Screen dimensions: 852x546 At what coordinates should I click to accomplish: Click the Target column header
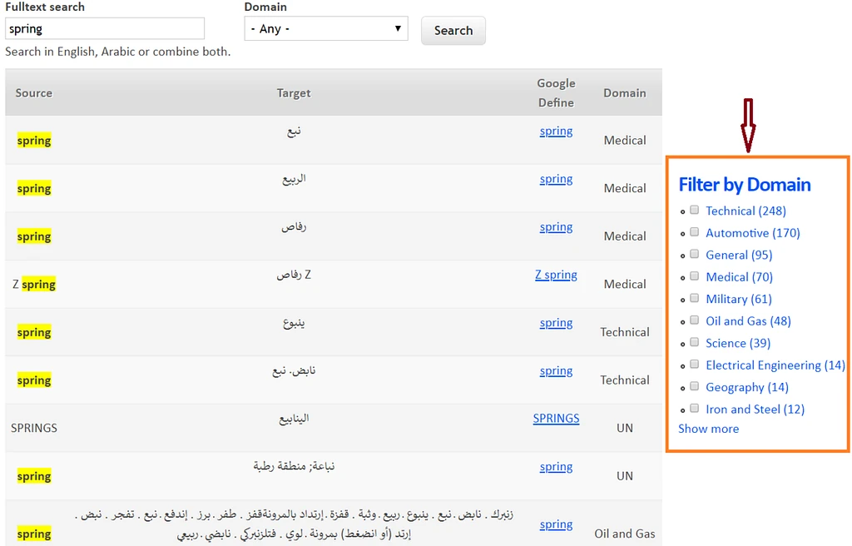tap(294, 93)
